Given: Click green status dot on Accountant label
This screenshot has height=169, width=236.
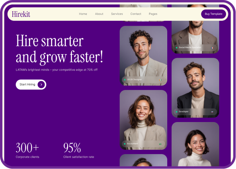Looking at the screenshot, I should coord(125,144).
